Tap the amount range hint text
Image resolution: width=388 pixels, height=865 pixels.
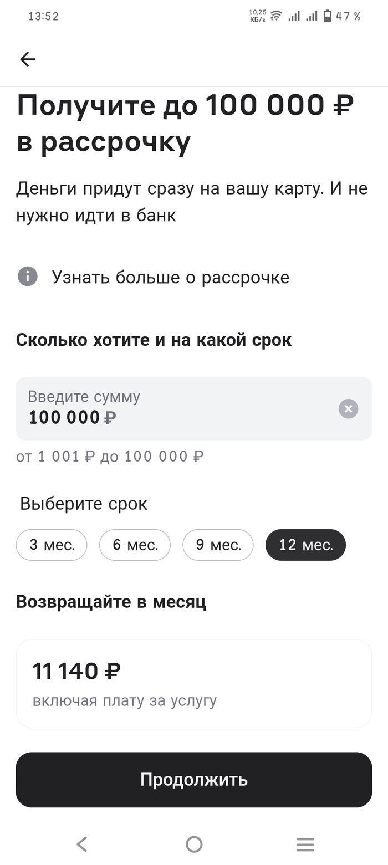tap(110, 457)
